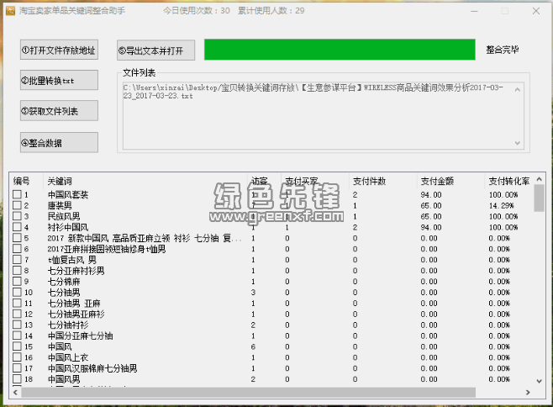Click ③获取文件列表 button
This screenshot has width=553, height=407.
(x=59, y=111)
